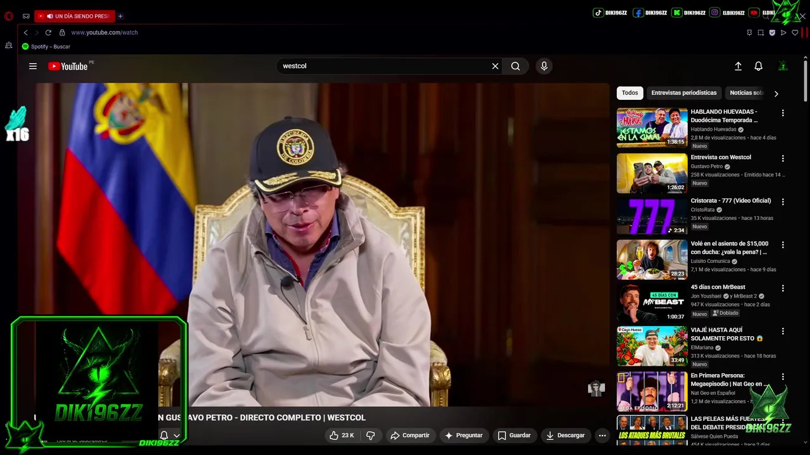The height and width of the screenshot is (455, 810).
Task: Open options for Hablando Huevadas video
Action: 783,113
